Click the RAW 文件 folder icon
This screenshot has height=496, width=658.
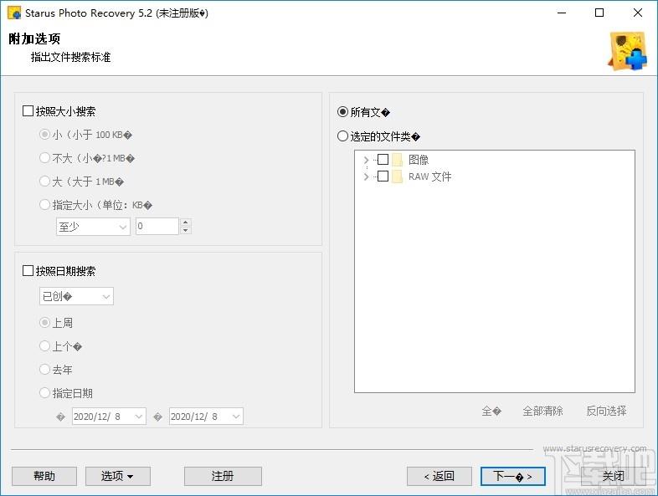[x=397, y=176]
